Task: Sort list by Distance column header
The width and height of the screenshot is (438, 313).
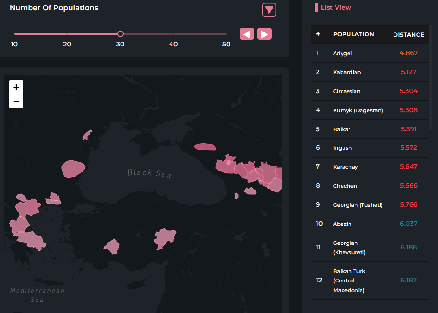Action: click(408, 34)
